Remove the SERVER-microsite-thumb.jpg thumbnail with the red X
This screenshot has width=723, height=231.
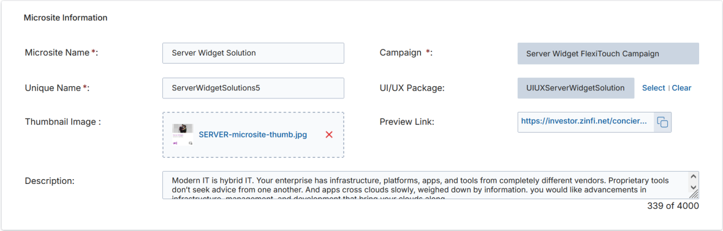pos(329,134)
